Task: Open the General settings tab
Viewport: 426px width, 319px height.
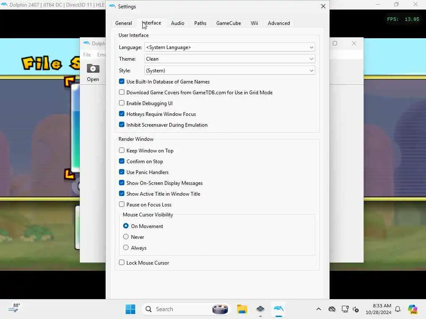Action: pyautogui.click(x=124, y=23)
